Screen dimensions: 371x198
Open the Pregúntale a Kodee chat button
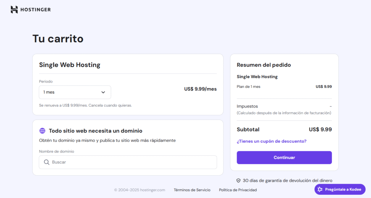tap(340, 189)
